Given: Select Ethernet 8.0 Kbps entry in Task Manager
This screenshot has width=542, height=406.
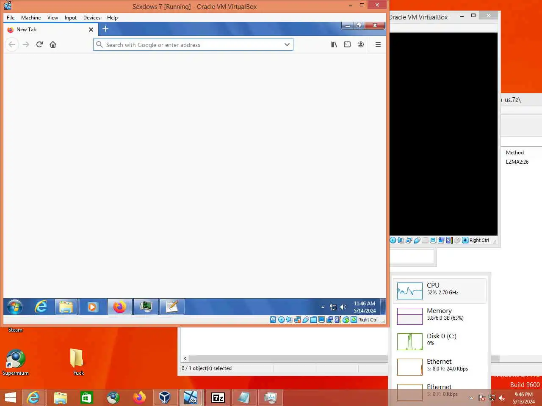Looking at the screenshot, I should pyautogui.click(x=440, y=367).
